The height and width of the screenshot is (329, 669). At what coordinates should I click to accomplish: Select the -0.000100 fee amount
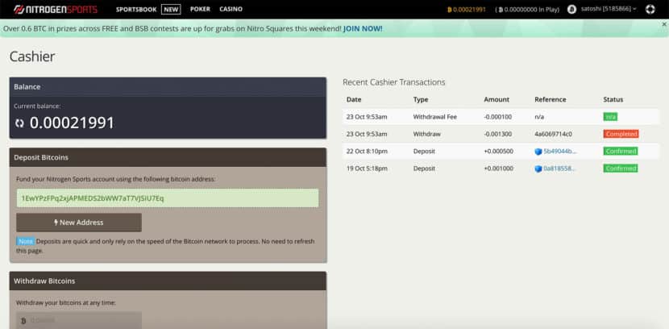[497, 117]
